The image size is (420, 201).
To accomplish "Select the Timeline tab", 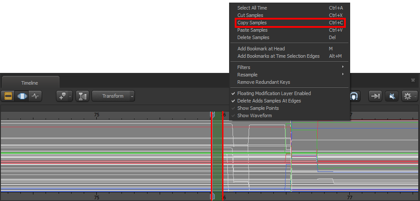I will (30, 82).
